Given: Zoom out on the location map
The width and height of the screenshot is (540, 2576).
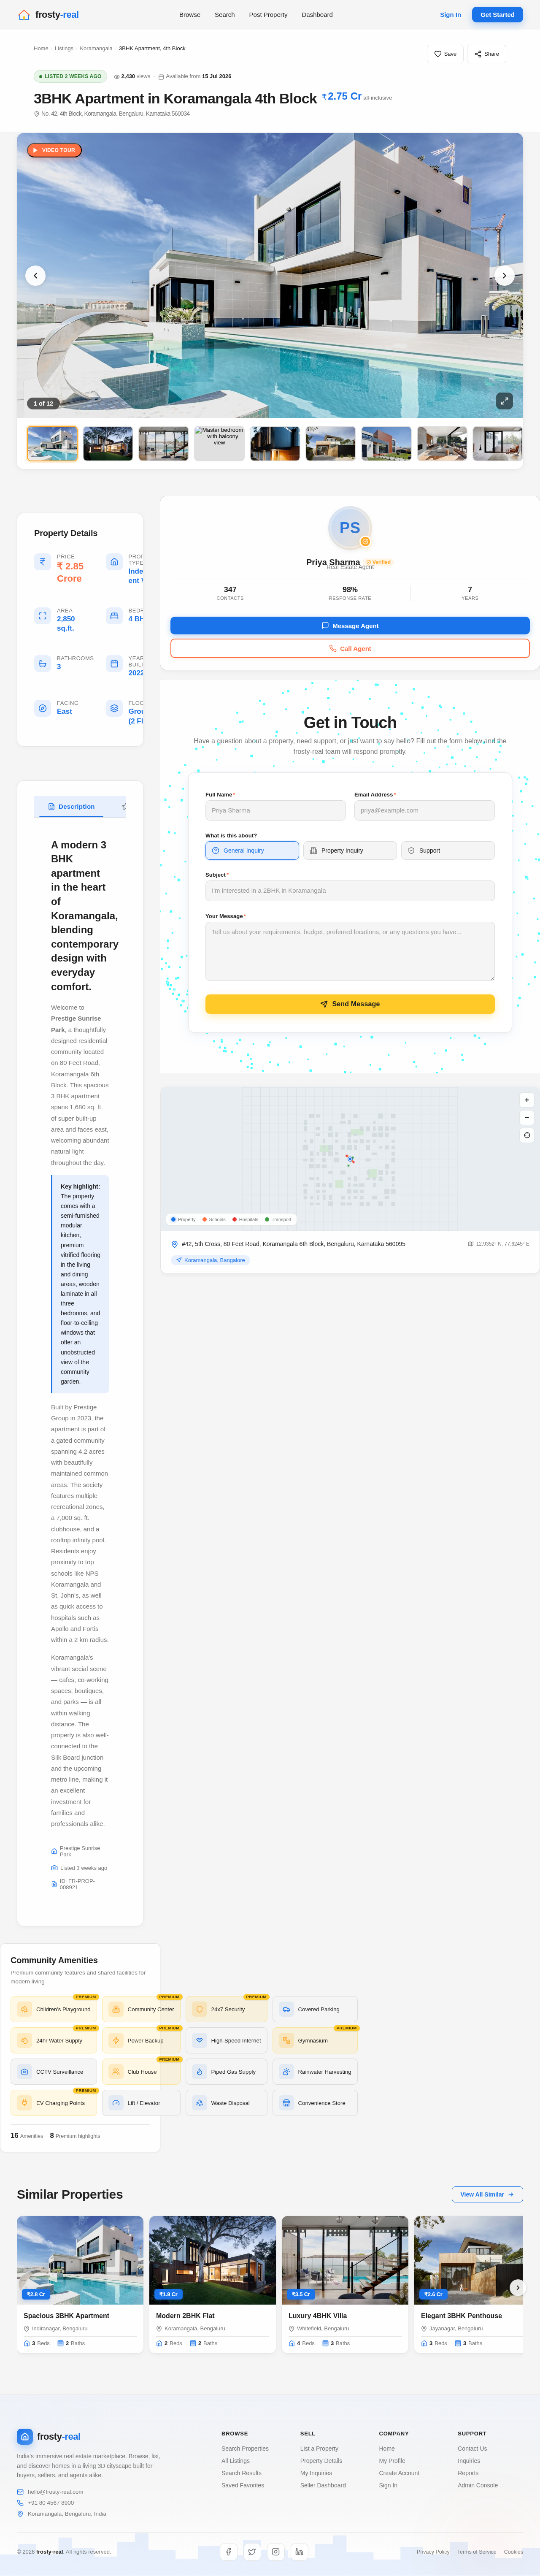Looking at the screenshot, I should coord(527,1118).
